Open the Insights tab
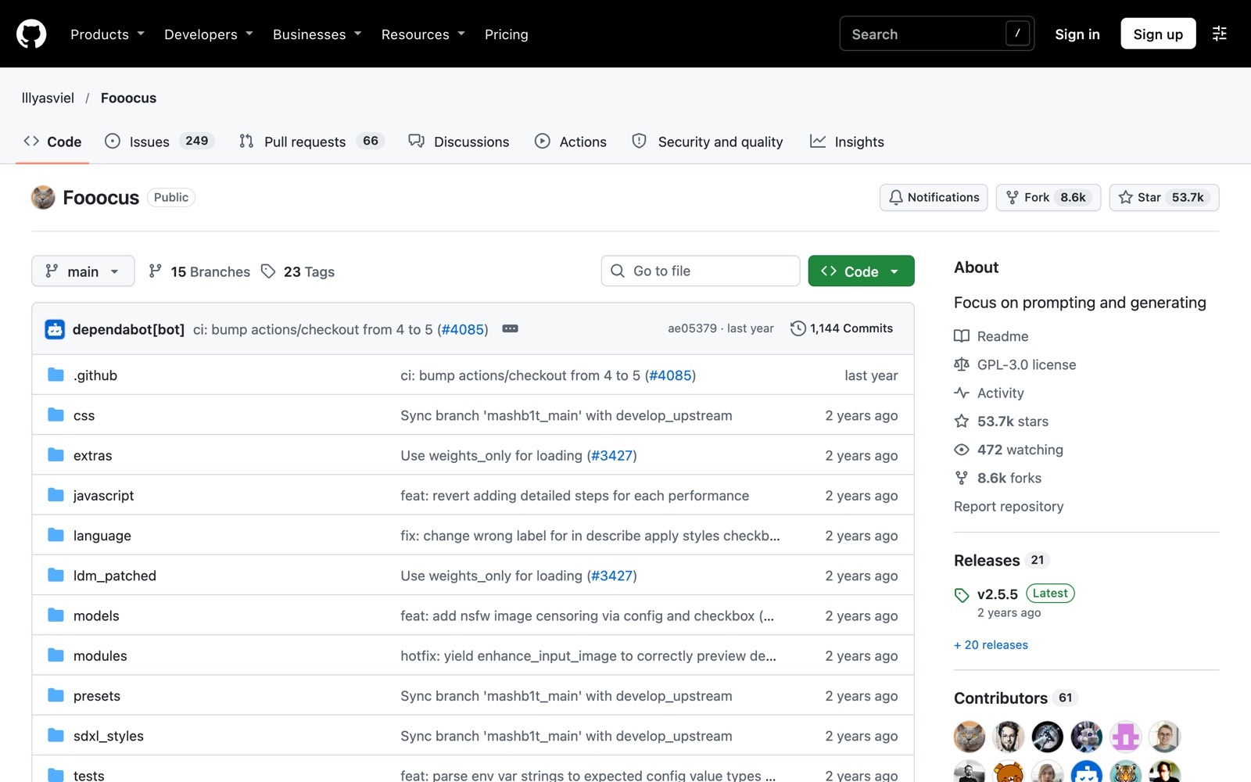 [848, 142]
